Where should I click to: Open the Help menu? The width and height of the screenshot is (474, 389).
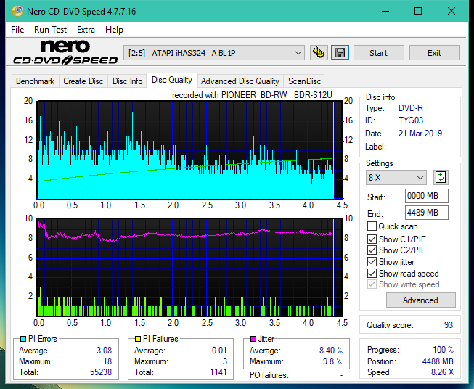[x=114, y=30]
